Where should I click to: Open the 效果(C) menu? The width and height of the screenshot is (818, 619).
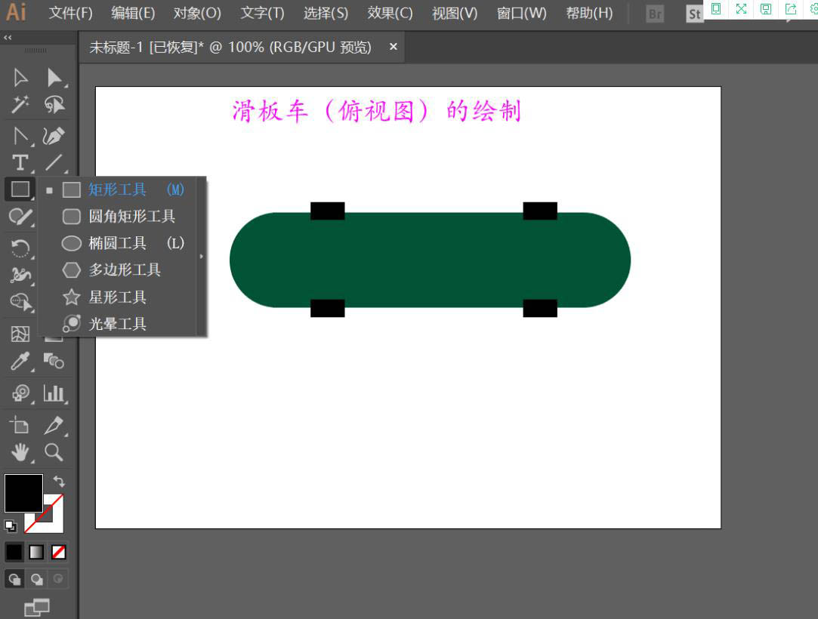click(390, 13)
